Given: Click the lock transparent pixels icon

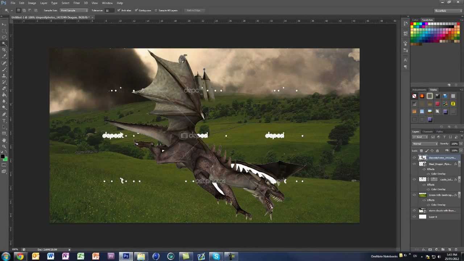Looking at the screenshot, I should [x=421, y=150].
